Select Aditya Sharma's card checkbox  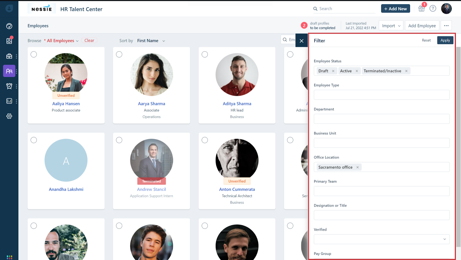click(x=205, y=54)
